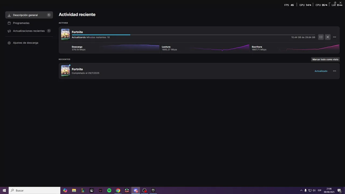Open volume control in system tray

pyautogui.click(x=314, y=190)
